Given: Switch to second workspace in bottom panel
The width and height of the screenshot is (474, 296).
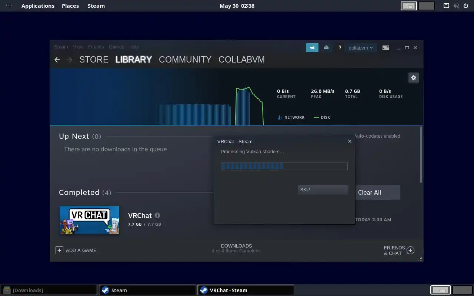Looking at the screenshot, I should pyautogui.click(x=462, y=290).
